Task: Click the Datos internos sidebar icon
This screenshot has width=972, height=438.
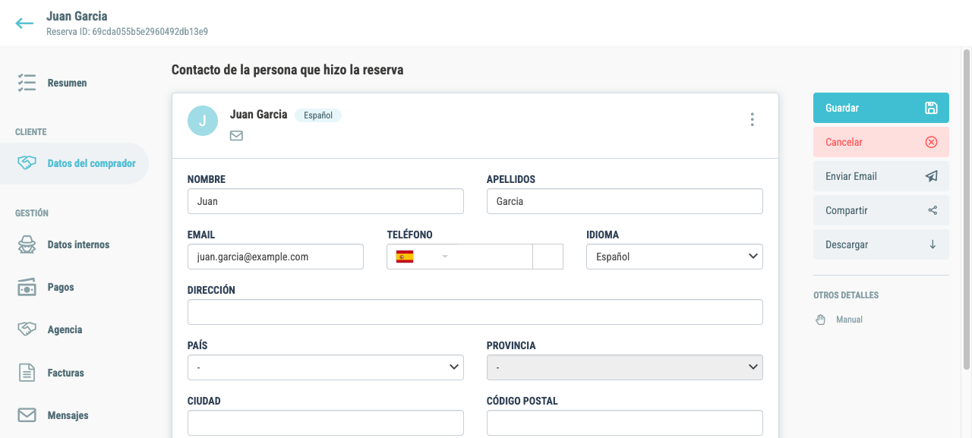Action: pos(27,244)
